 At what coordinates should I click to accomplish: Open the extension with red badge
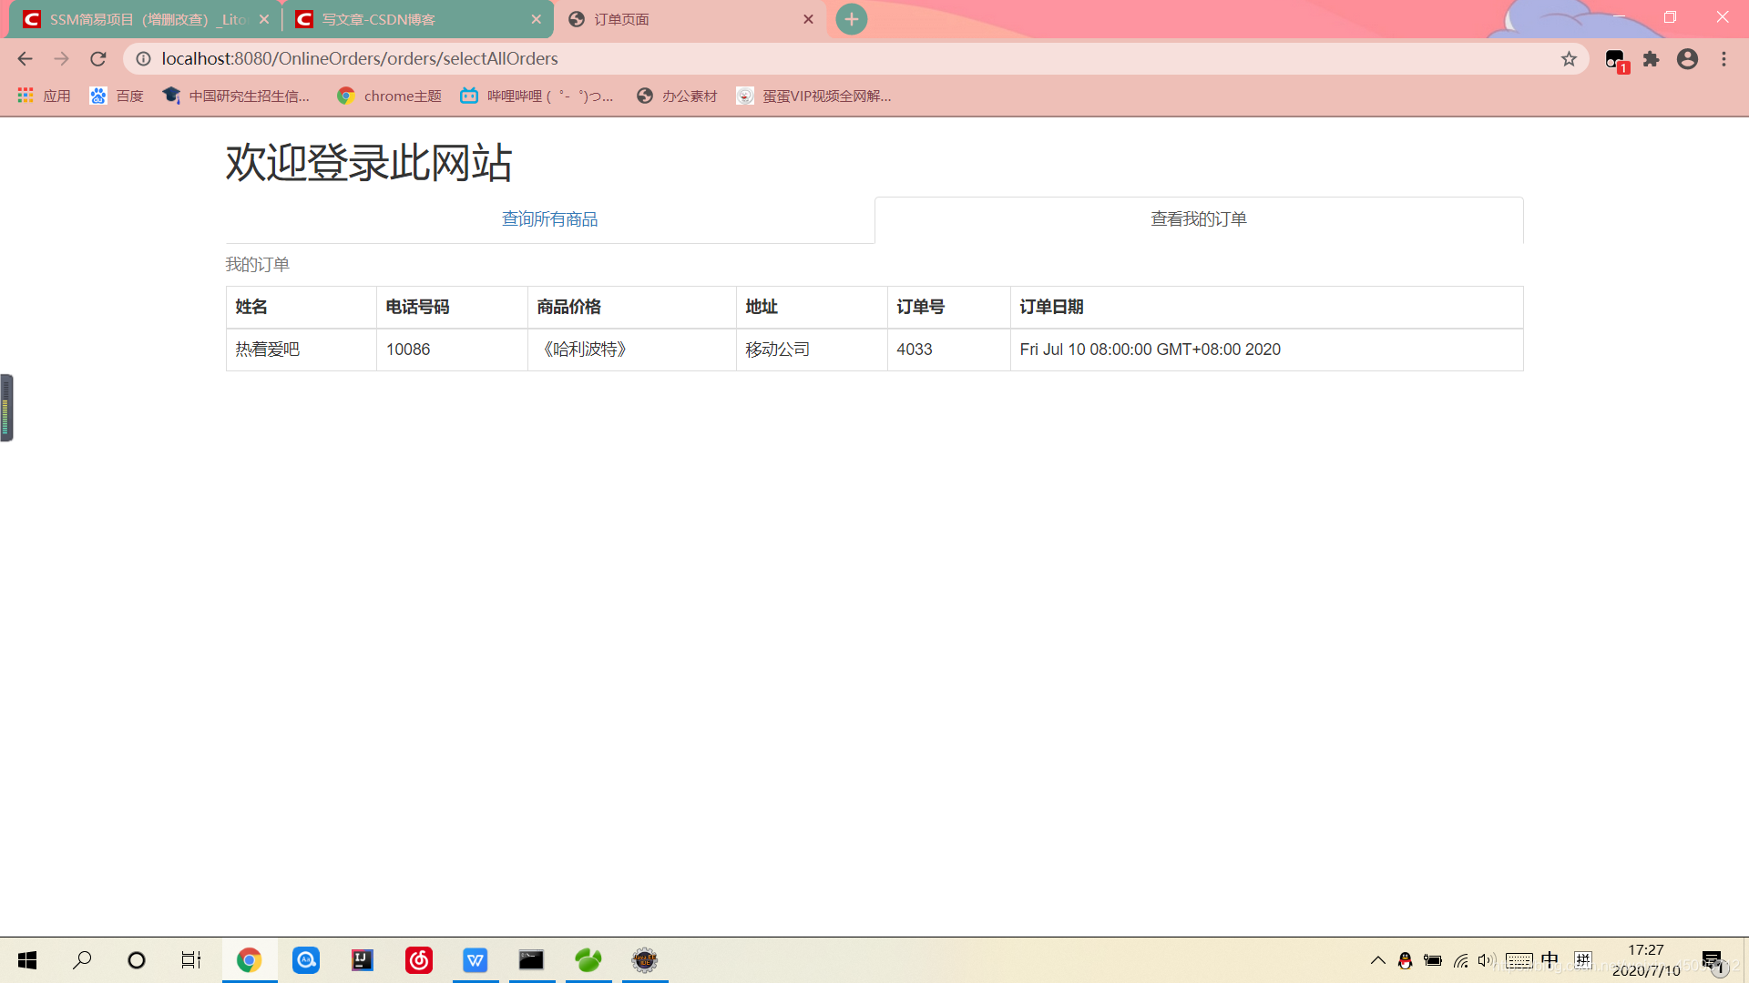[x=1616, y=60]
